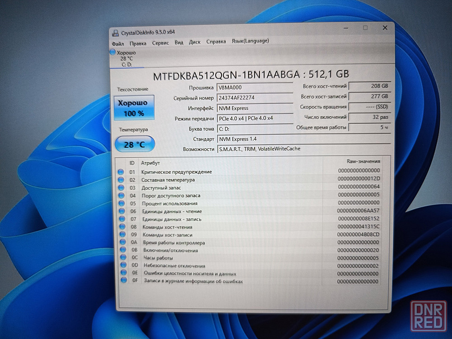Click raw value 00000000000002
This screenshot has width=452, height=339.
(358, 265)
